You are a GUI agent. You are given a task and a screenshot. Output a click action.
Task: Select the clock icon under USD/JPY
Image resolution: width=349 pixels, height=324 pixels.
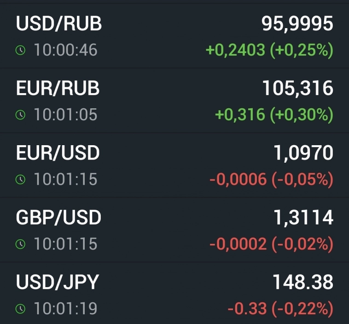point(20,308)
